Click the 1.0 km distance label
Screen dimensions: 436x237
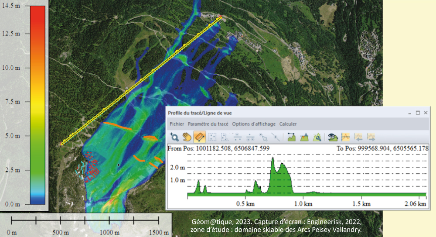[x=303, y=204]
